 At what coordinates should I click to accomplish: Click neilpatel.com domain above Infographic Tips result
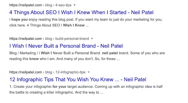[26, 72]
